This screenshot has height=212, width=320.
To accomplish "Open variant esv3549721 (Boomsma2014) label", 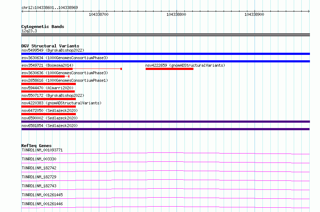I will (x=47, y=65).
